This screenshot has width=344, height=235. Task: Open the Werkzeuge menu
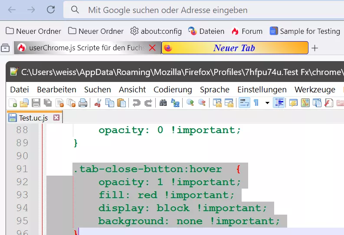[315, 90]
